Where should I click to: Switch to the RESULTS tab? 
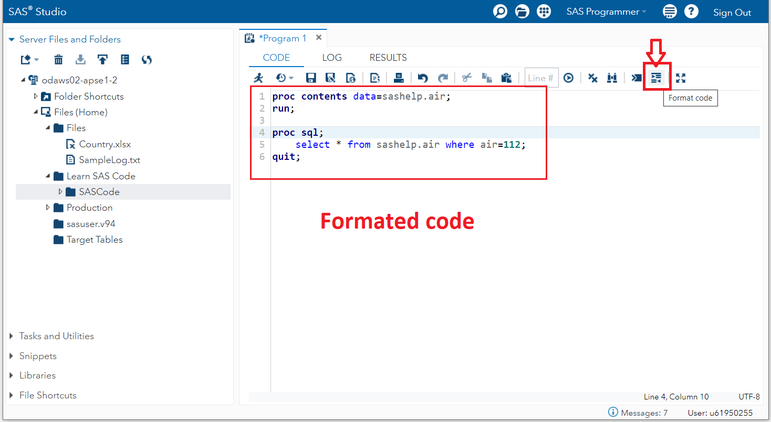[388, 58]
